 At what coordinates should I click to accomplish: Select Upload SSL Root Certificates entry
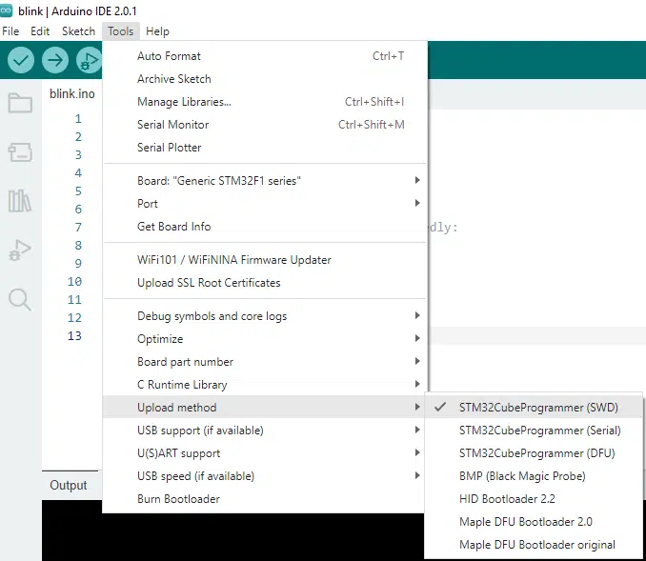pos(265,283)
